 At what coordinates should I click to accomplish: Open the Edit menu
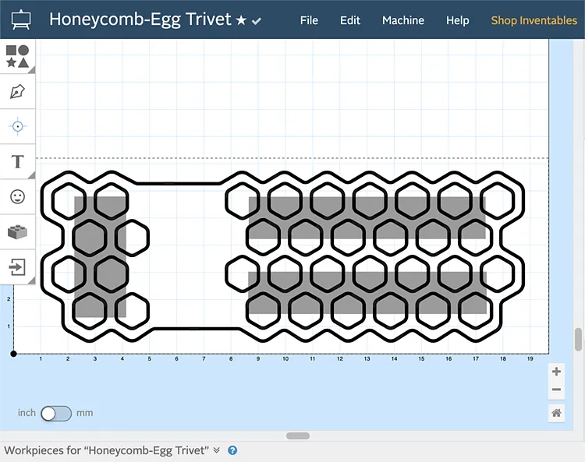coord(350,20)
